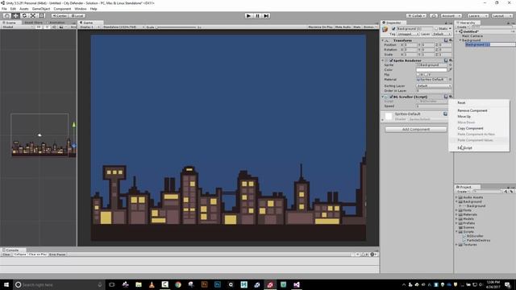Open the Layout dropdown in toolbar

tap(501, 16)
